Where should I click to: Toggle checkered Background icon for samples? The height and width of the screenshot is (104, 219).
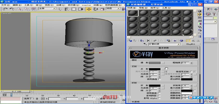200,17
